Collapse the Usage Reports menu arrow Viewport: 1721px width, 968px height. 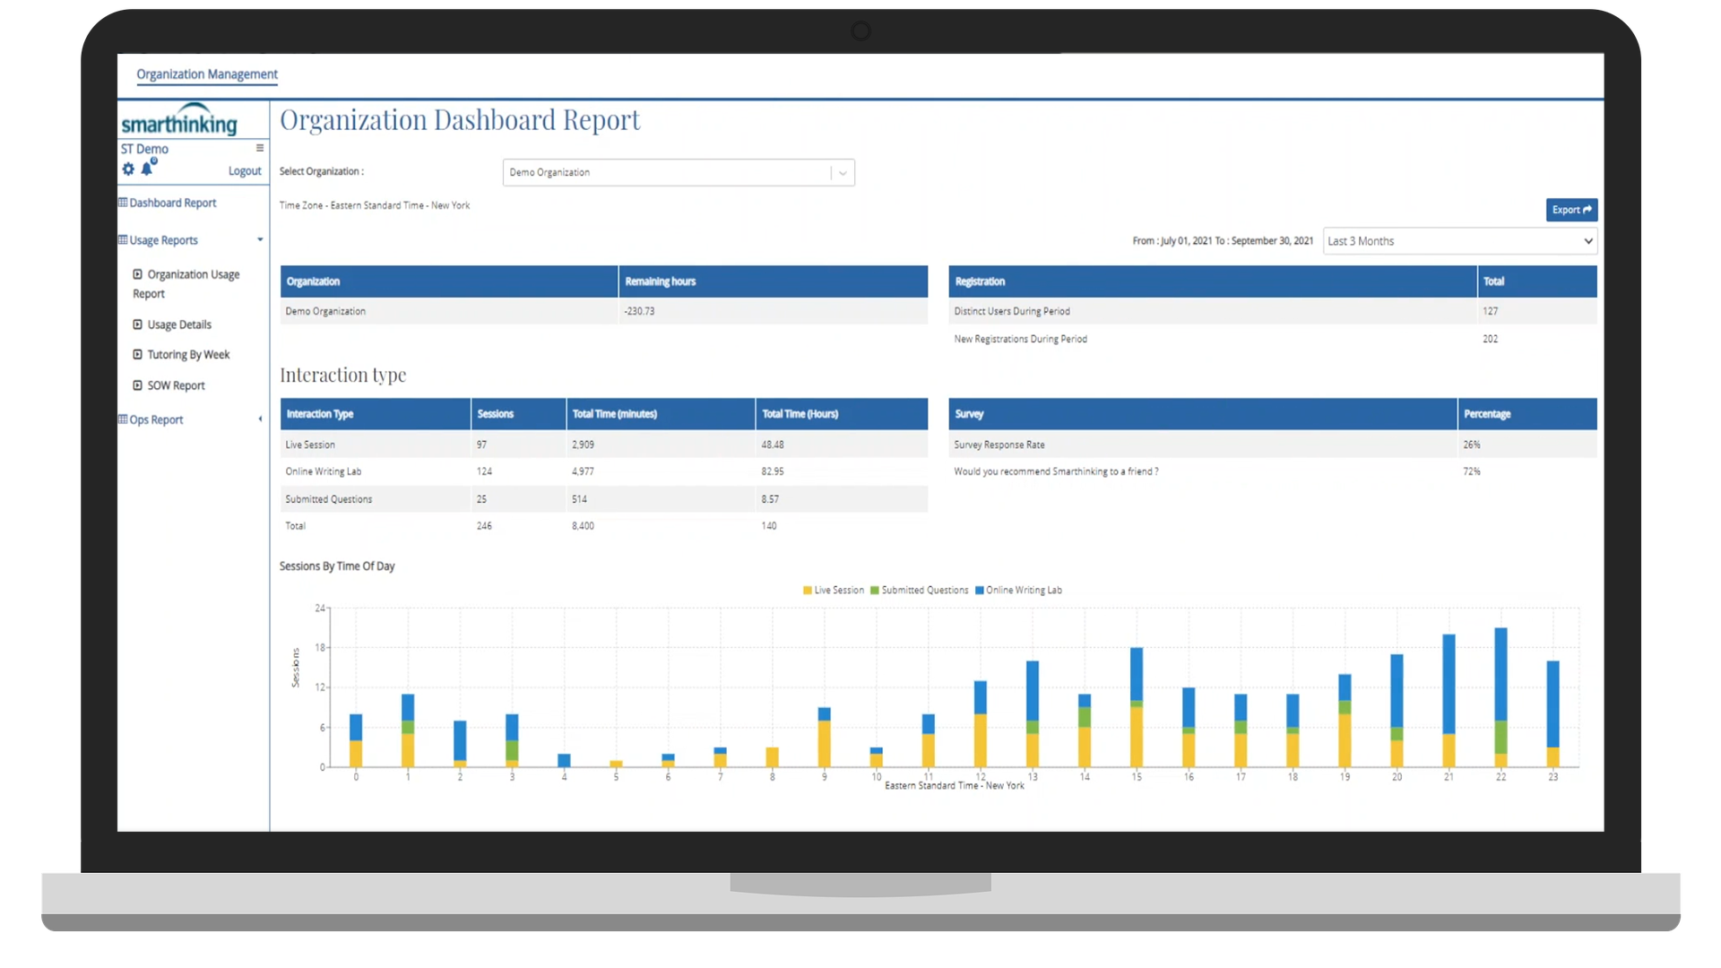click(x=260, y=240)
